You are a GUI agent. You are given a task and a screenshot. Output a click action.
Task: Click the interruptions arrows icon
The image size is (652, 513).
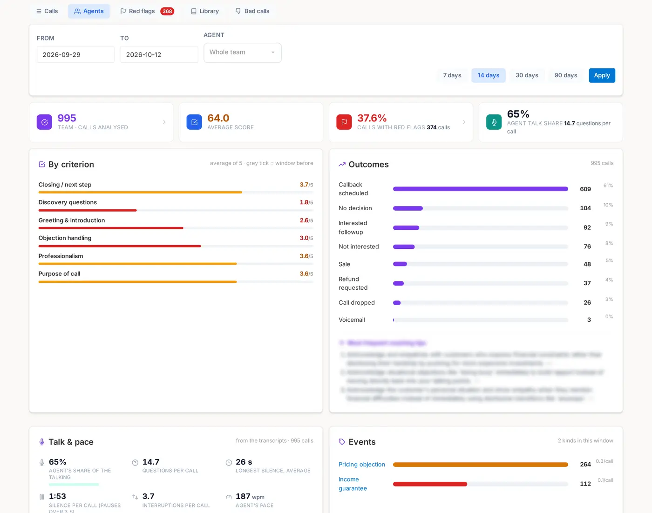click(135, 497)
